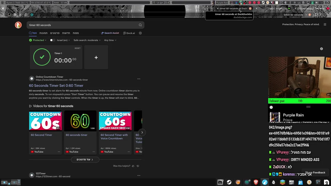Switch to סרטונים (Videos) tab
Image resolution: width=331 pixels, height=186 pixels.
pyautogui.click(x=55, y=33)
